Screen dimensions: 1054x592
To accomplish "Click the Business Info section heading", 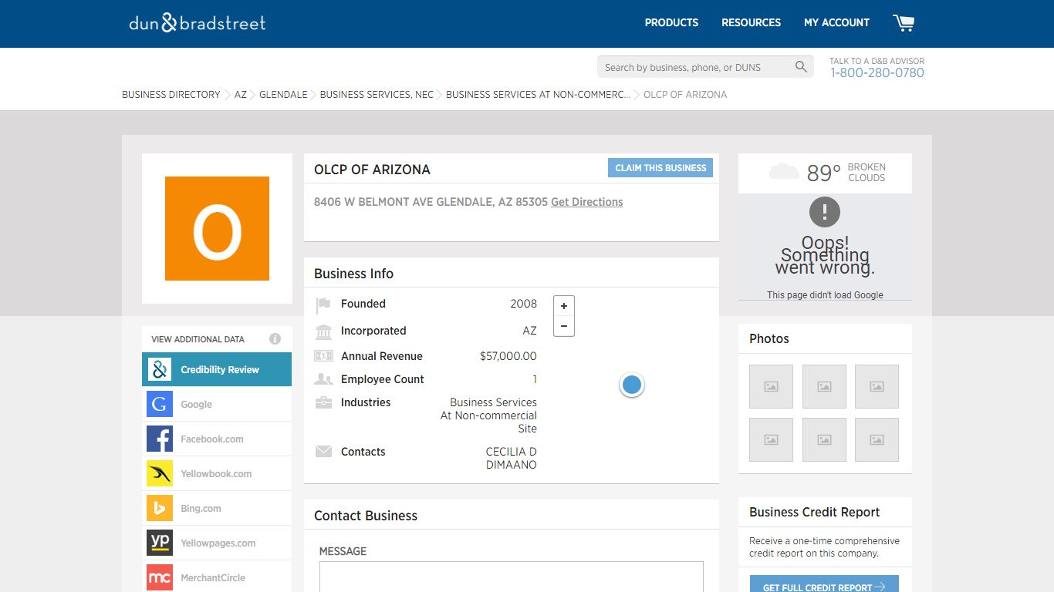I will [353, 274].
